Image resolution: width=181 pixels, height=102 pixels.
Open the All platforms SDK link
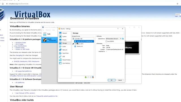coord(20,82)
